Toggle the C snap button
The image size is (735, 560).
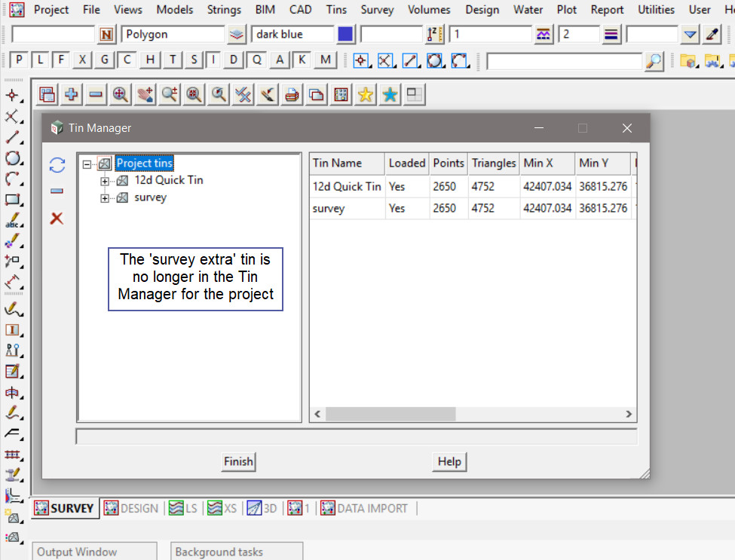(x=127, y=60)
